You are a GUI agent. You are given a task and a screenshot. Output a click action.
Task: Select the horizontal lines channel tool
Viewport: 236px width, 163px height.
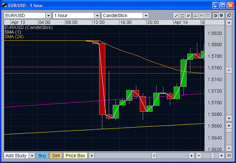pos(182,15)
